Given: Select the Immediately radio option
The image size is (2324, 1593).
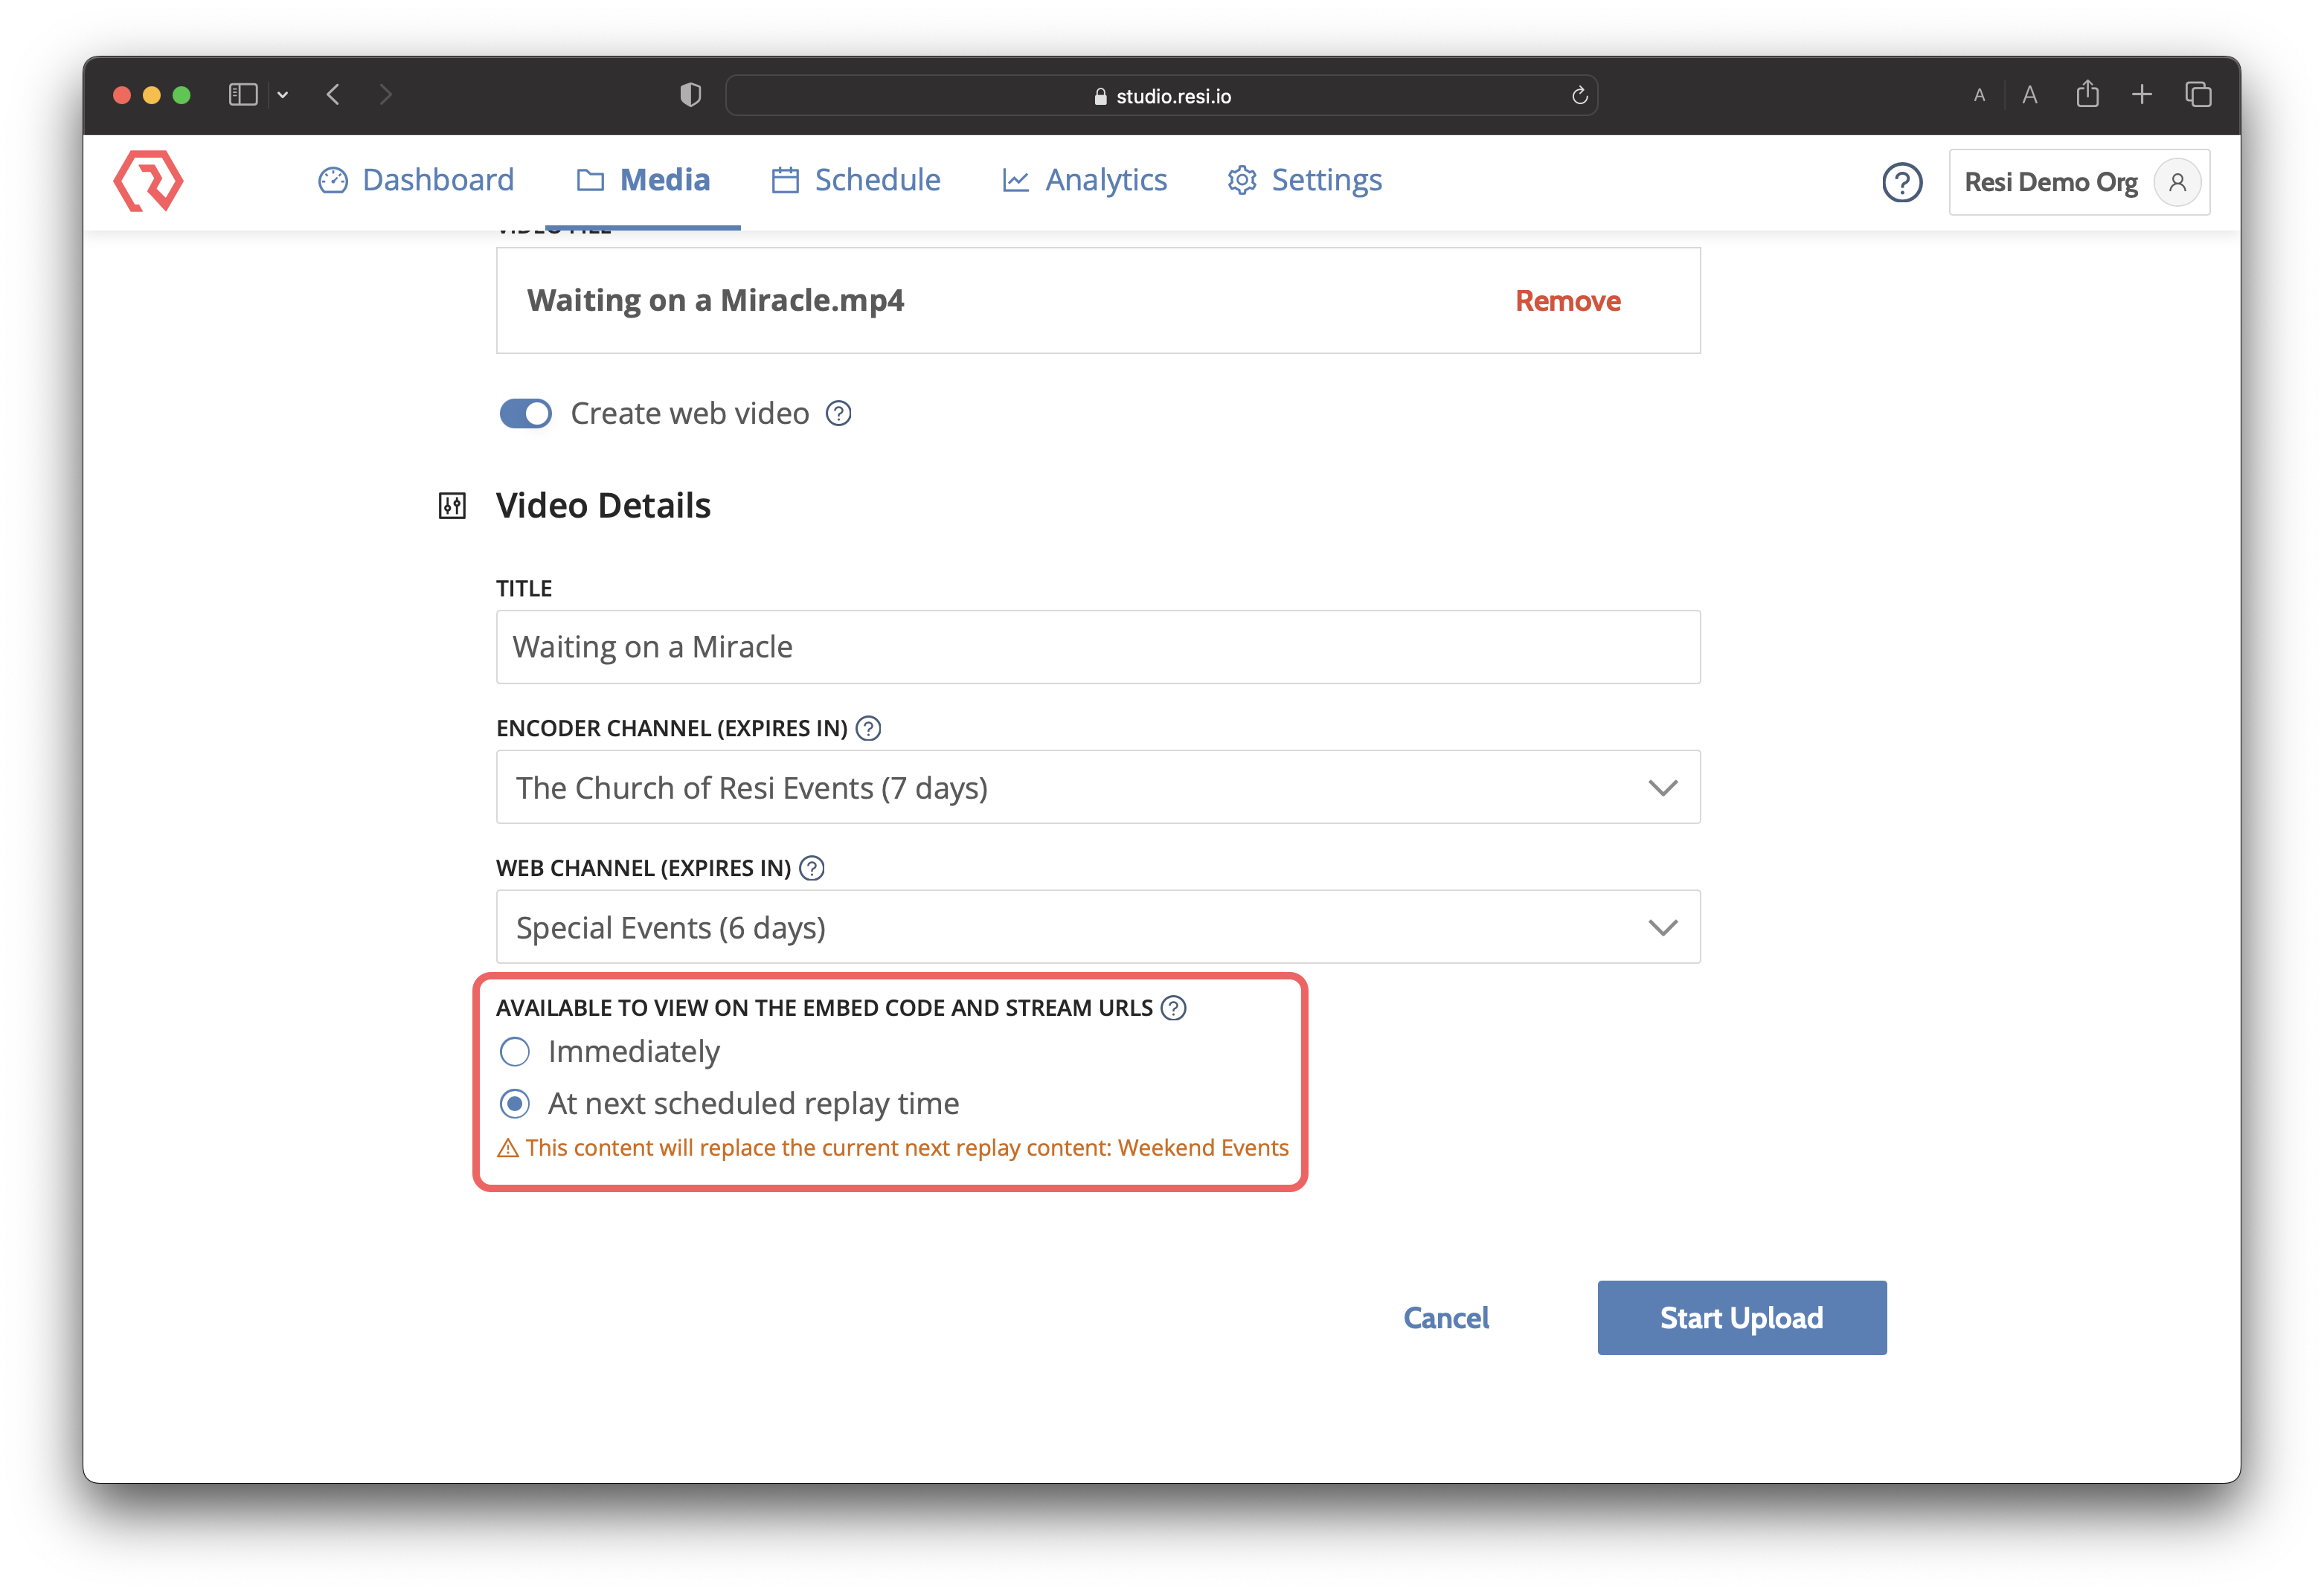Looking at the screenshot, I should (515, 1052).
